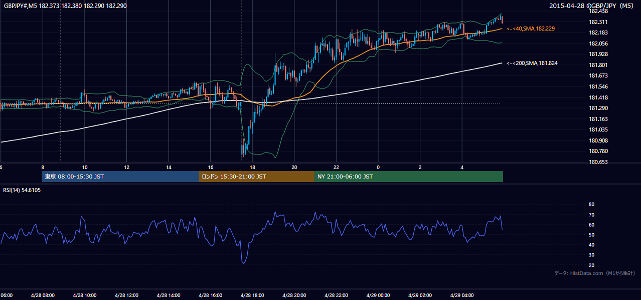Click the 200 SMA 181.824 label
This screenshot has height=300, width=641.
pos(532,63)
